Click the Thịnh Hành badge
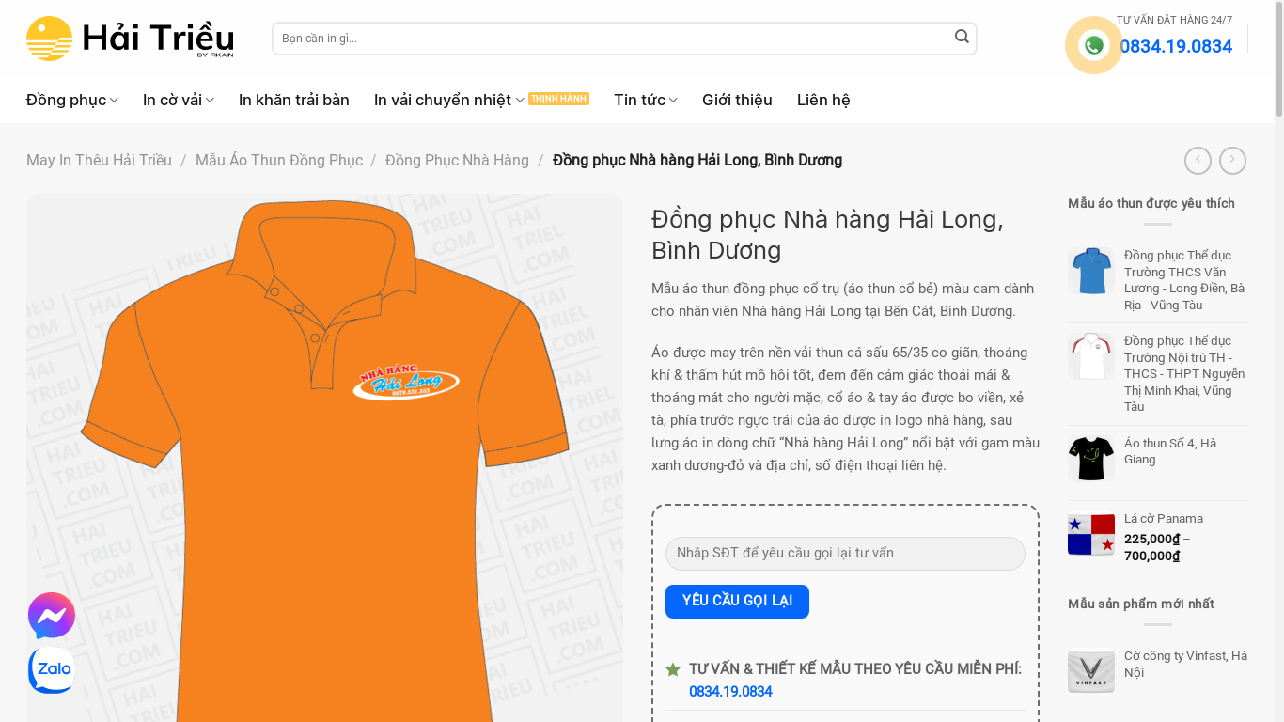 pos(558,99)
